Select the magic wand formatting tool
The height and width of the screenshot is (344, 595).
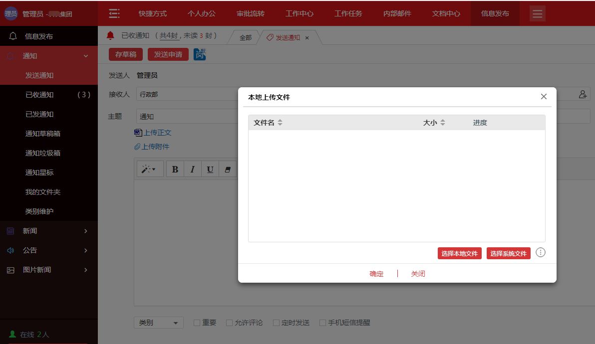(149, 169)
